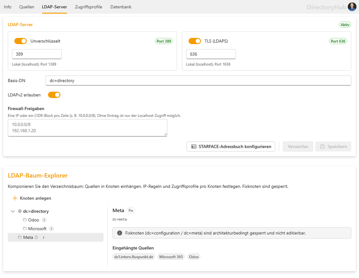Open the user avatar menu
The width and height of the screenshot is (359, 278).
coord(352,7)
